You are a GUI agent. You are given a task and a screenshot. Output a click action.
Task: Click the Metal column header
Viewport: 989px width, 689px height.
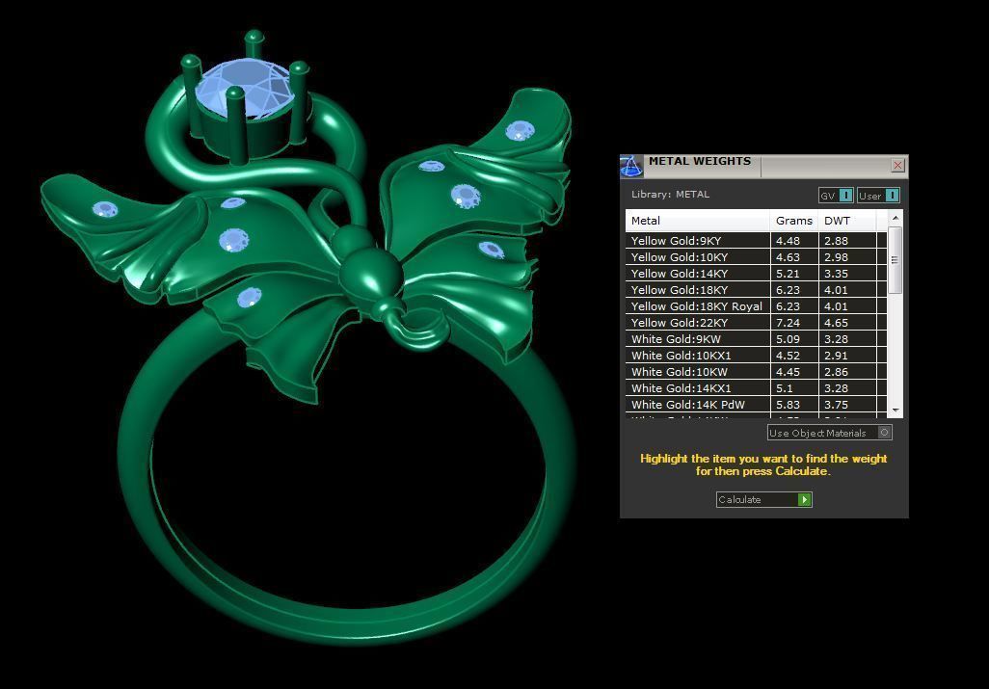click(x=698, y=221)
